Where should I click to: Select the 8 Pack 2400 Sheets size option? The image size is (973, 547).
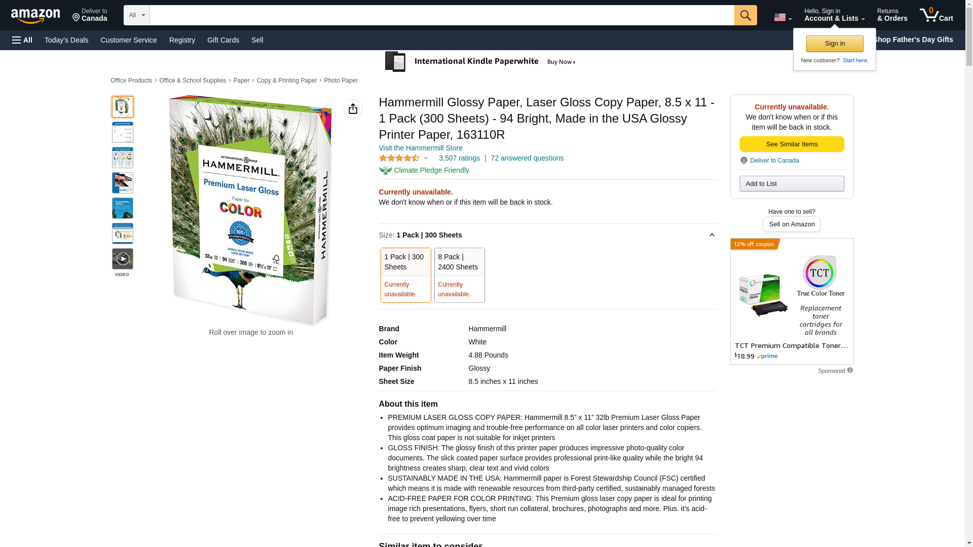pyautogui.click(x=460, y=275)
